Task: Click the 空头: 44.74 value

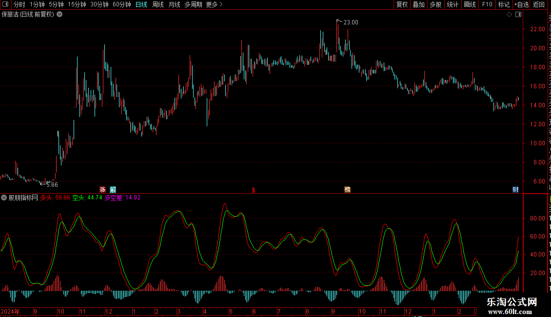Action: point(87,198)
